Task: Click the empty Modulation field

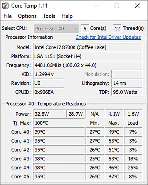Action: click(127, 74)
